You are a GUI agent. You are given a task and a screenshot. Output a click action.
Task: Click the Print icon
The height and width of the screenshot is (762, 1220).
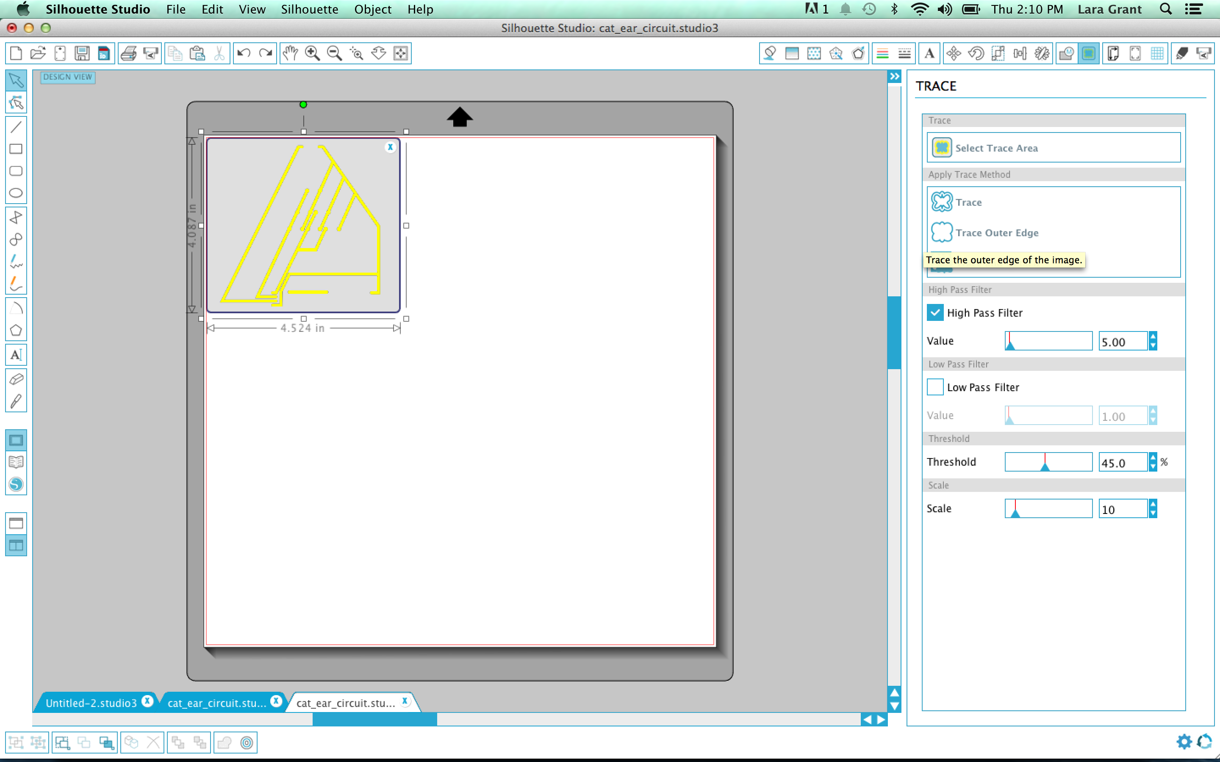129,53
